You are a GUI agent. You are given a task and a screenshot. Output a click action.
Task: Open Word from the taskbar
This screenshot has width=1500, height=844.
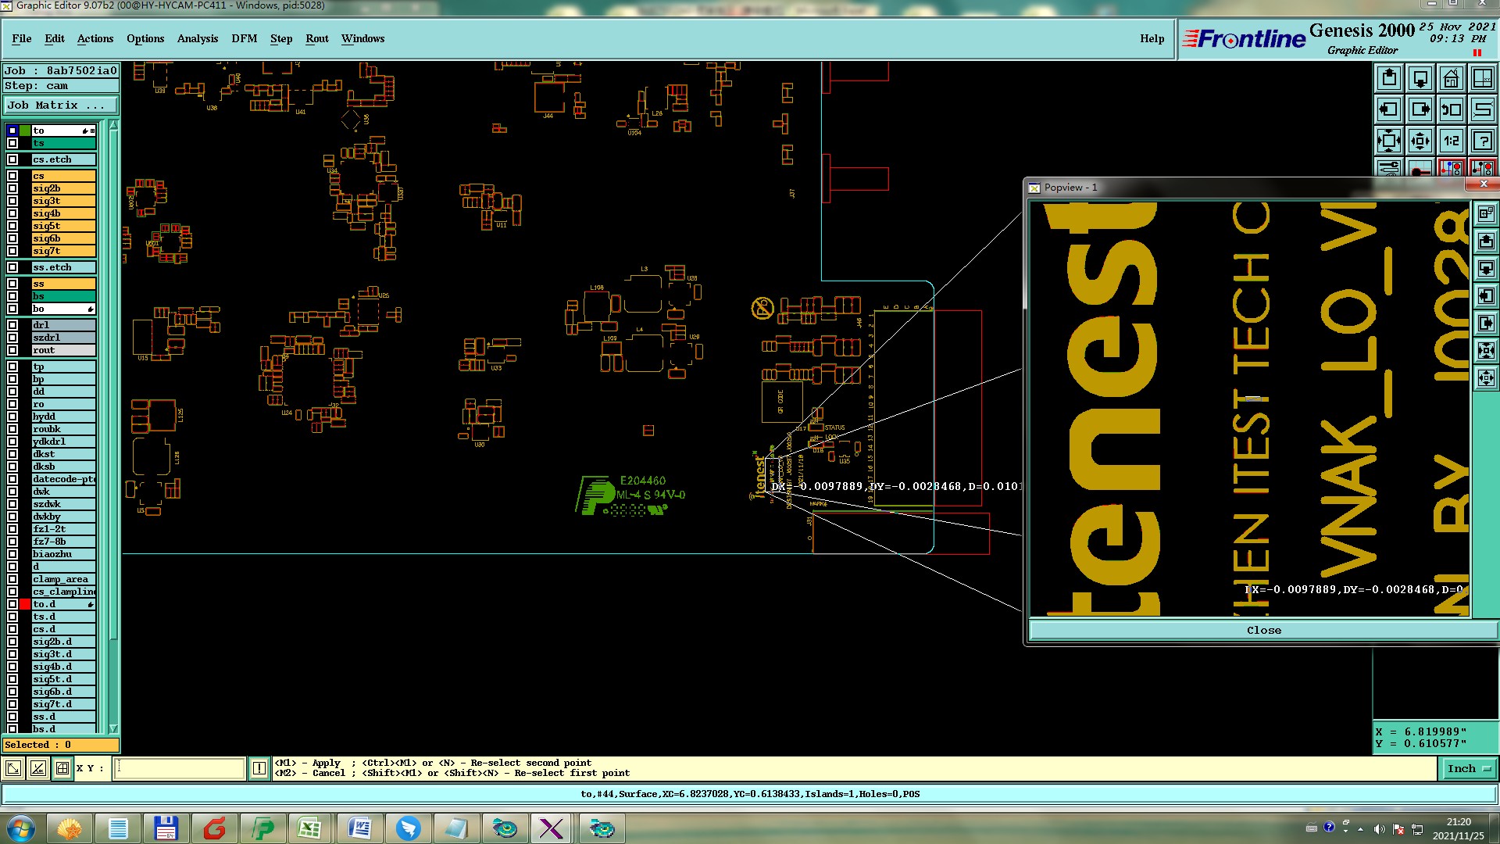[359, 828]
